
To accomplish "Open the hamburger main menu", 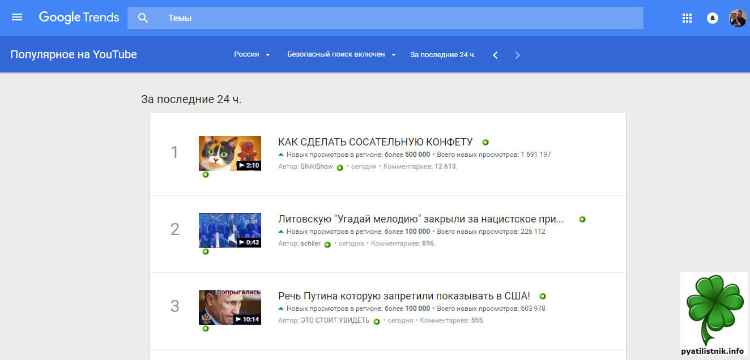I will tap(17, 18).
